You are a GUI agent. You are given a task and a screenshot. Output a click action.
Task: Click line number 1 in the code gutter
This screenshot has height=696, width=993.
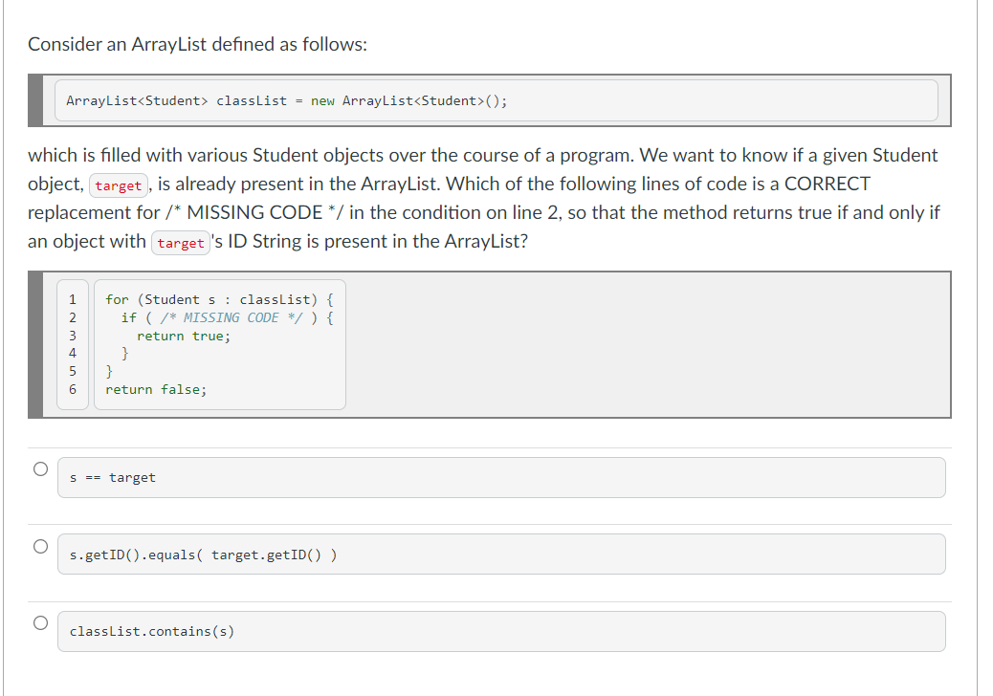tap(73, 299)
